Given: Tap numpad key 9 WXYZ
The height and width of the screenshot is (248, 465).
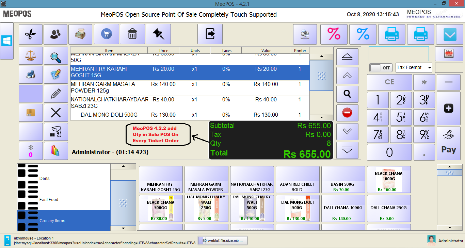Looking at the screenshot, I should click(x=424, y=135).
